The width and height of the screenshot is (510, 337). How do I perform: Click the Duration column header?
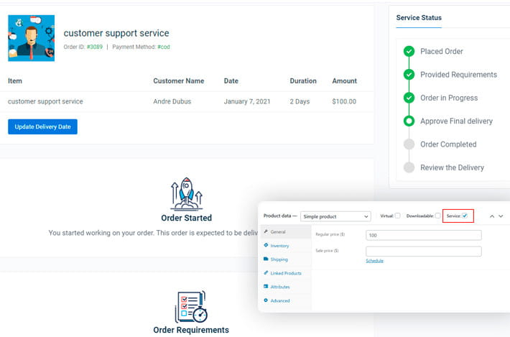303,81
